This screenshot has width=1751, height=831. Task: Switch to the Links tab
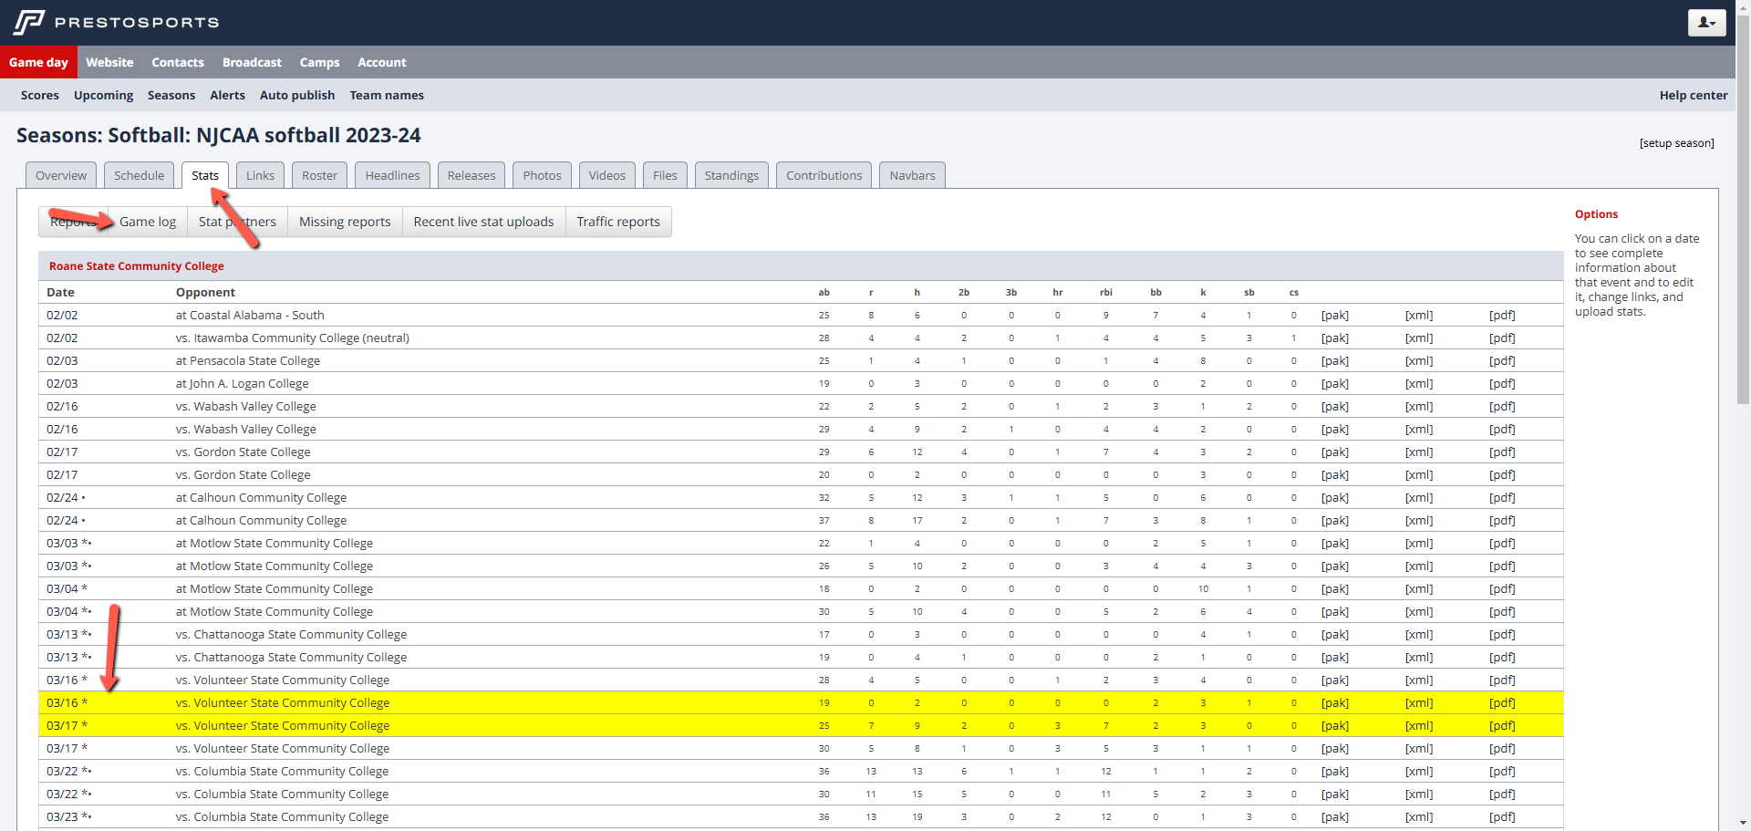click(x=260, y=175)
